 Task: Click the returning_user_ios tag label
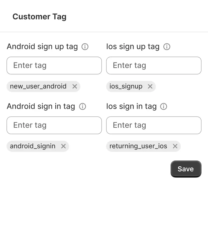coord(138,146)
